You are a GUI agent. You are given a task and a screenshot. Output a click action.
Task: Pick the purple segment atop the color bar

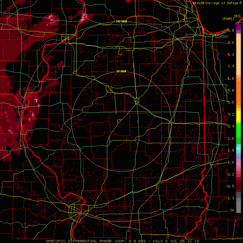(238, 27)
